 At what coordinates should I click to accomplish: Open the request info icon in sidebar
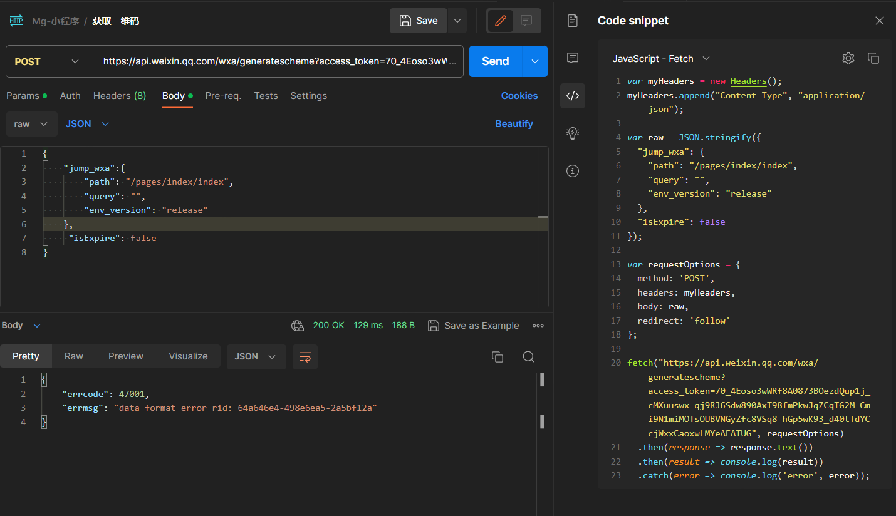(x=572, y=171)
